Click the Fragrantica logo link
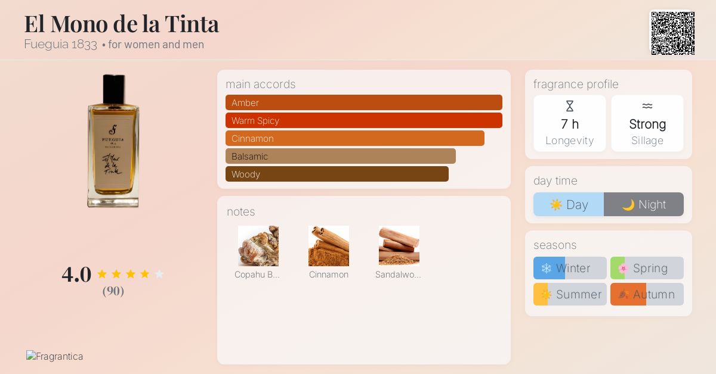716x374 pixels. (55, 356)
